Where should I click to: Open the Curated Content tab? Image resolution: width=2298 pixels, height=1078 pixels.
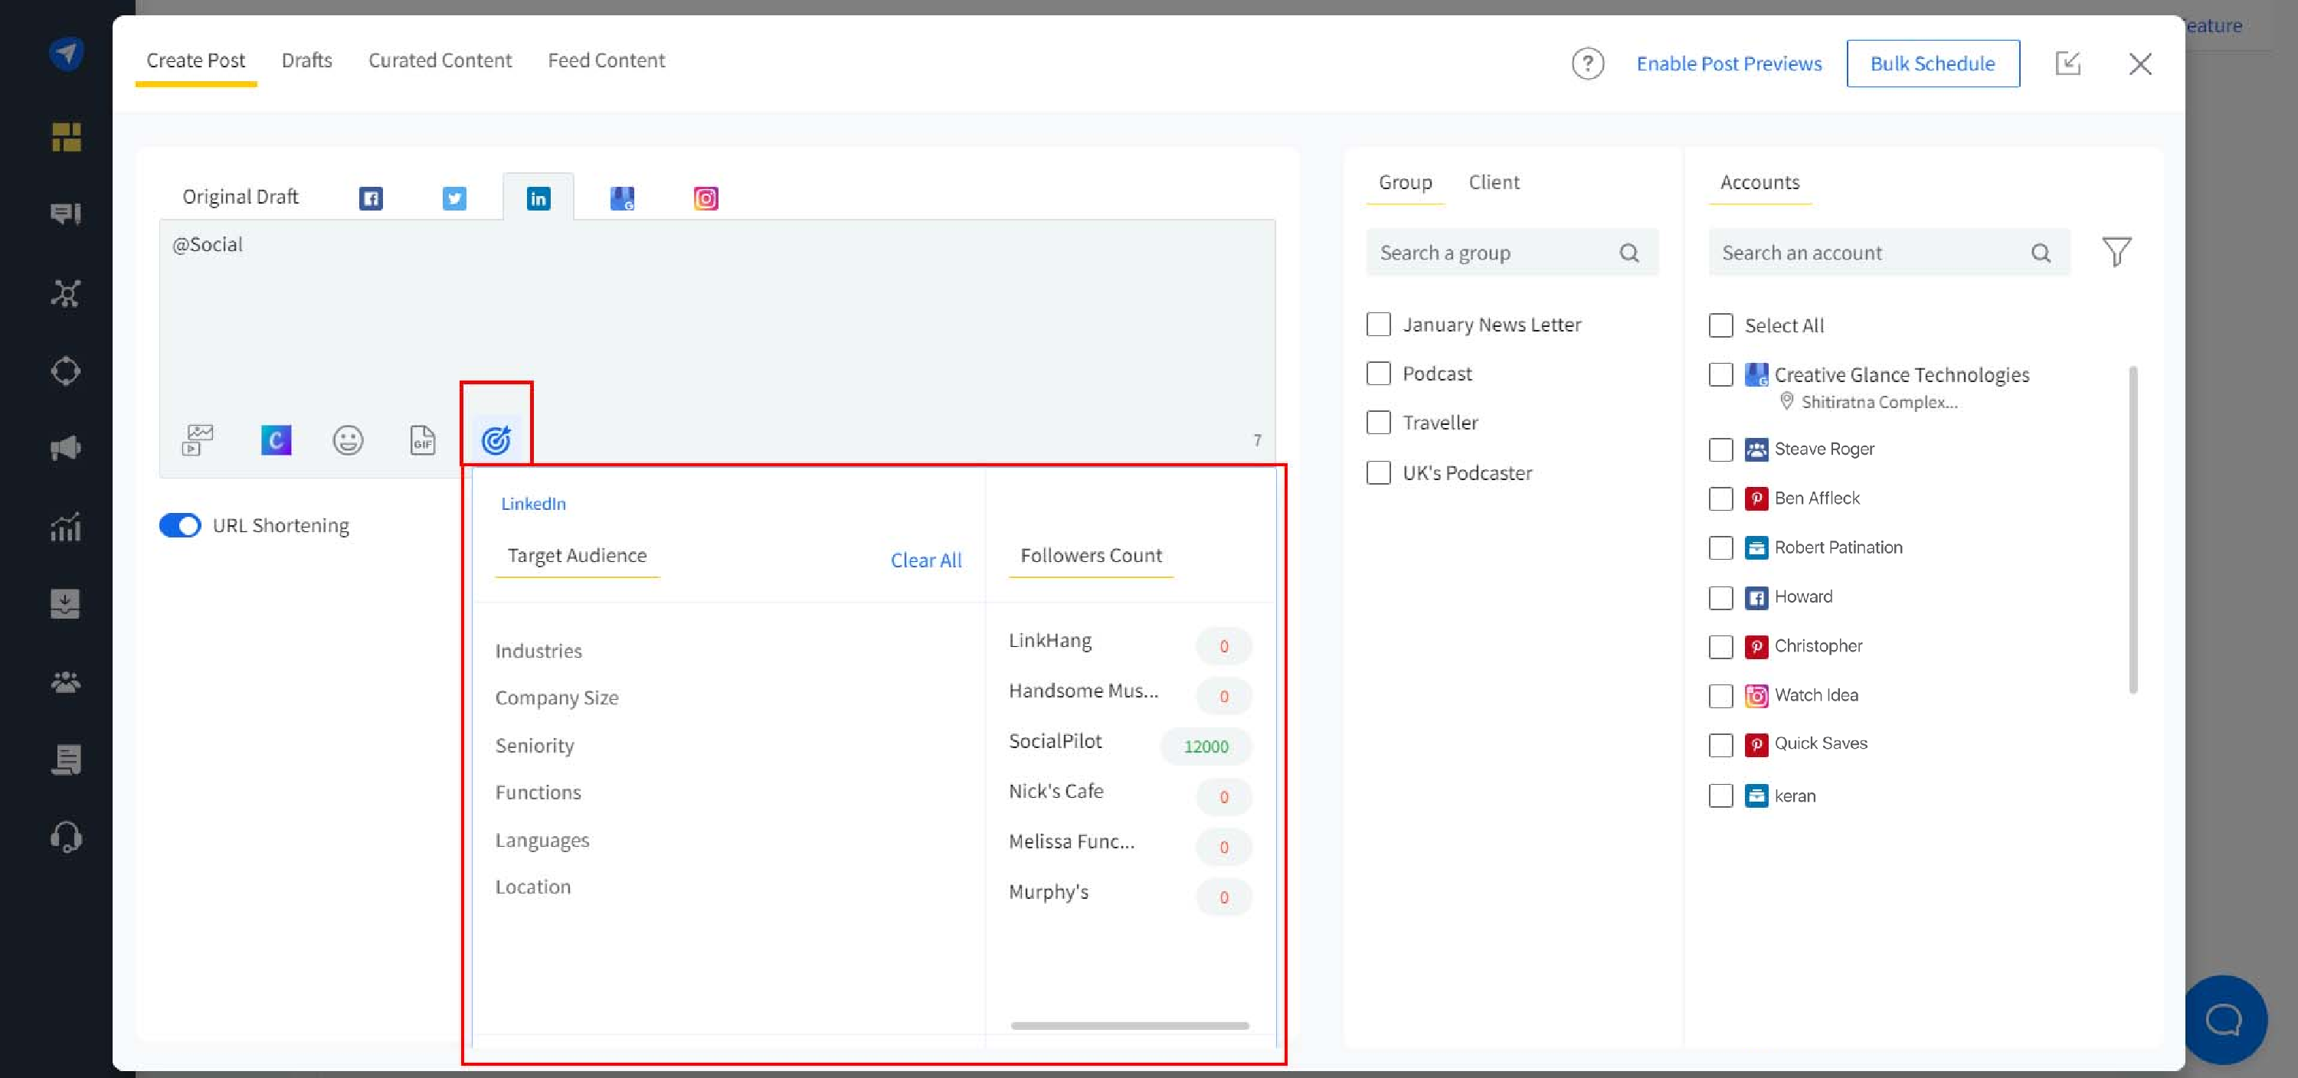click(440, 60)
